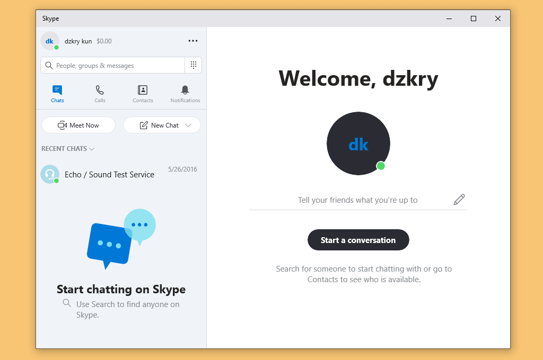543x360 pixels.
Task: Click Tell your friends what you're up to field
Action: click(358, 200)
